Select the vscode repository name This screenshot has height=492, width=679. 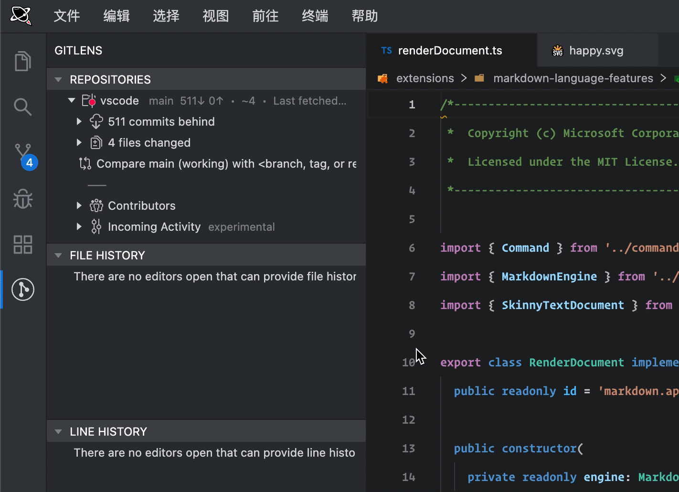[x=119, y=101]
